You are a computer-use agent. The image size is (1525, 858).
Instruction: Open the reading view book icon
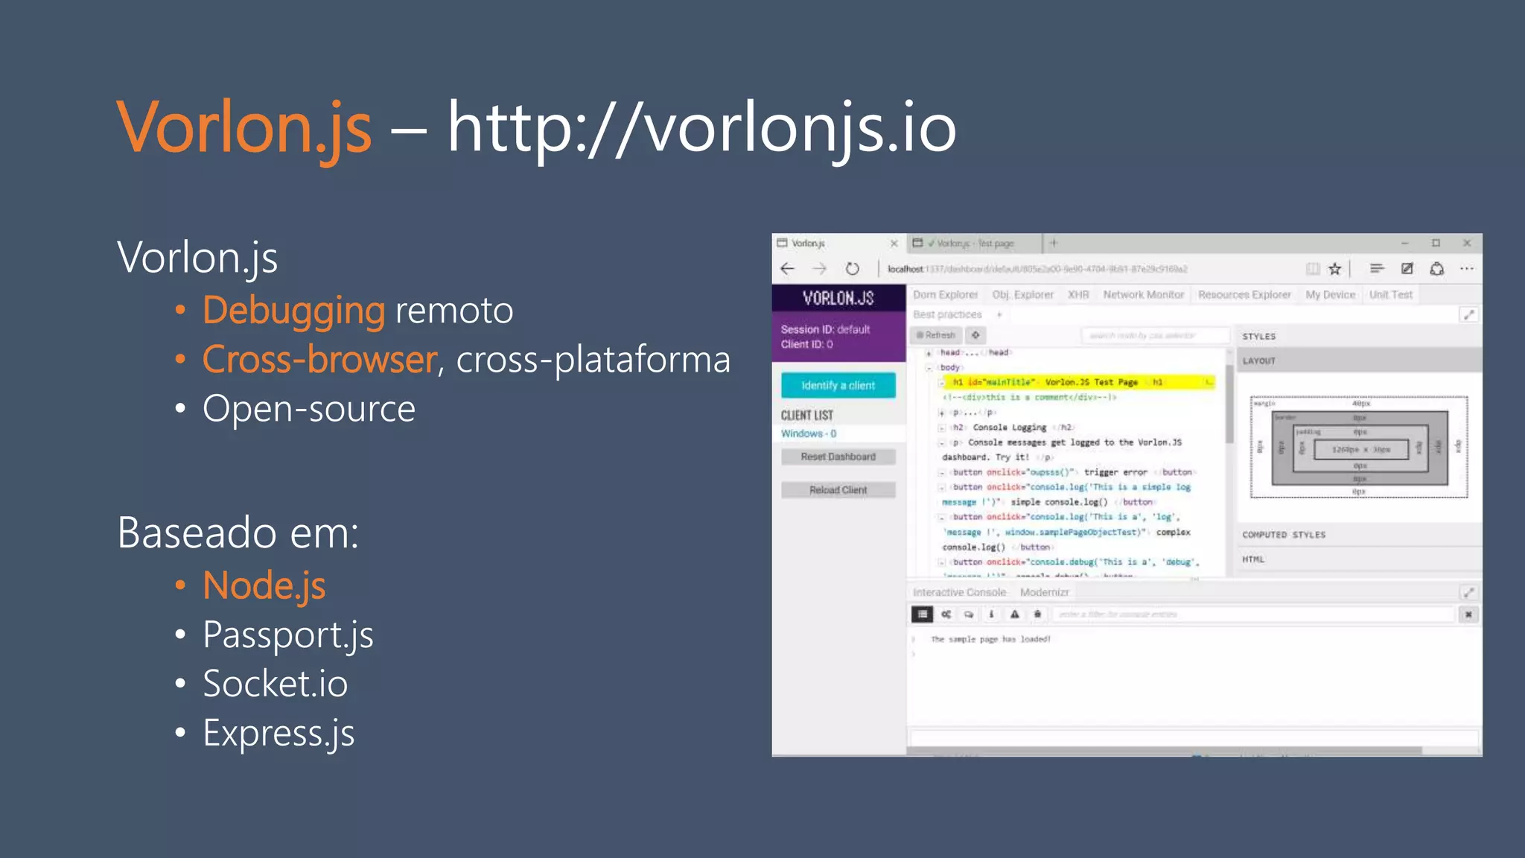coord(1313,269)
